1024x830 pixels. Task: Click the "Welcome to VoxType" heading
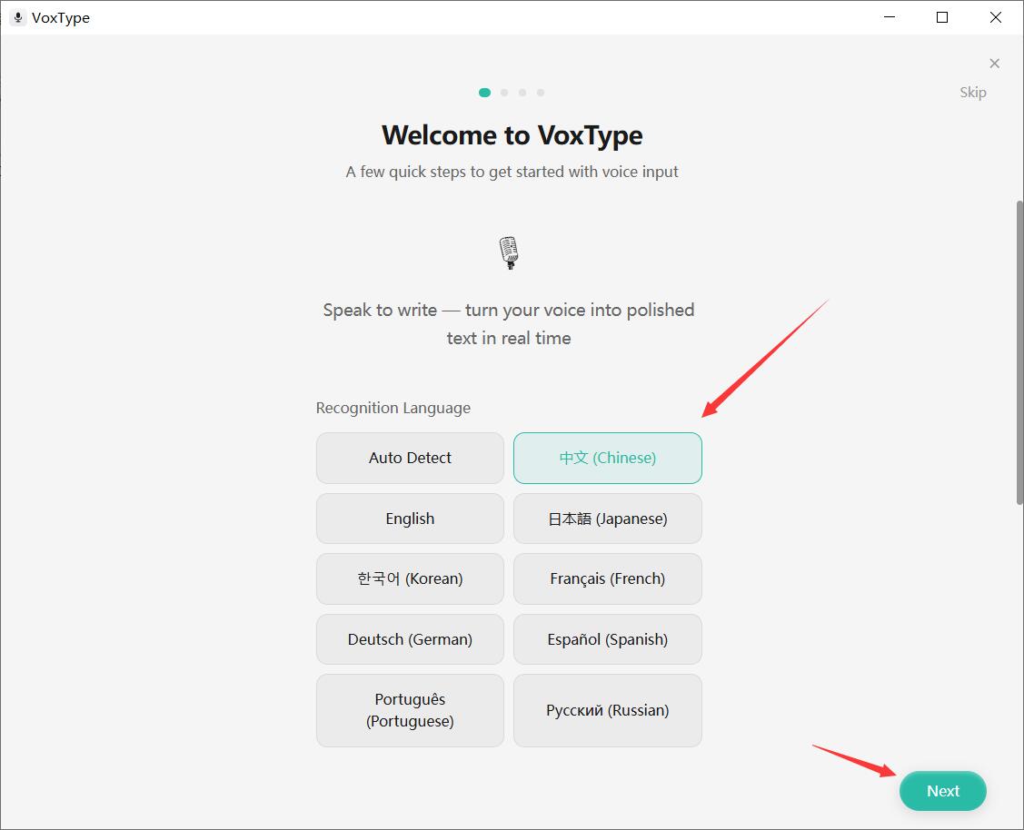[x=512, y=135]
